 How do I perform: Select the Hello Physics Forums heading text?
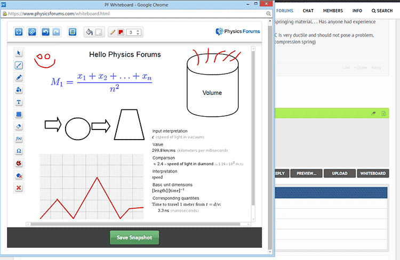point(125,54)
